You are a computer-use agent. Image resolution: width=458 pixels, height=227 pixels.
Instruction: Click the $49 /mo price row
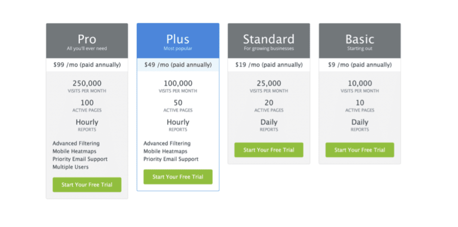pos(178,64)
